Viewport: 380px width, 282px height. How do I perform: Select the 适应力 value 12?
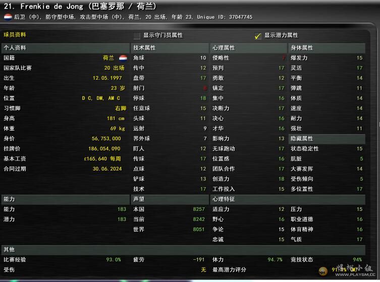pyautogui.click(x=281, y=209)
